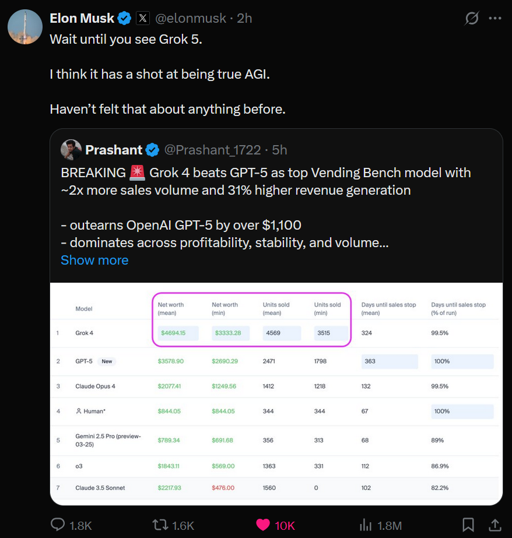Click the 2h post timestamp

(244, 19)
